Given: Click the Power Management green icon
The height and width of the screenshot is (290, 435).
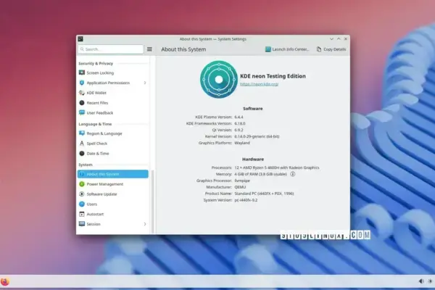Looking at the screenshot, I should pos(81,184).
